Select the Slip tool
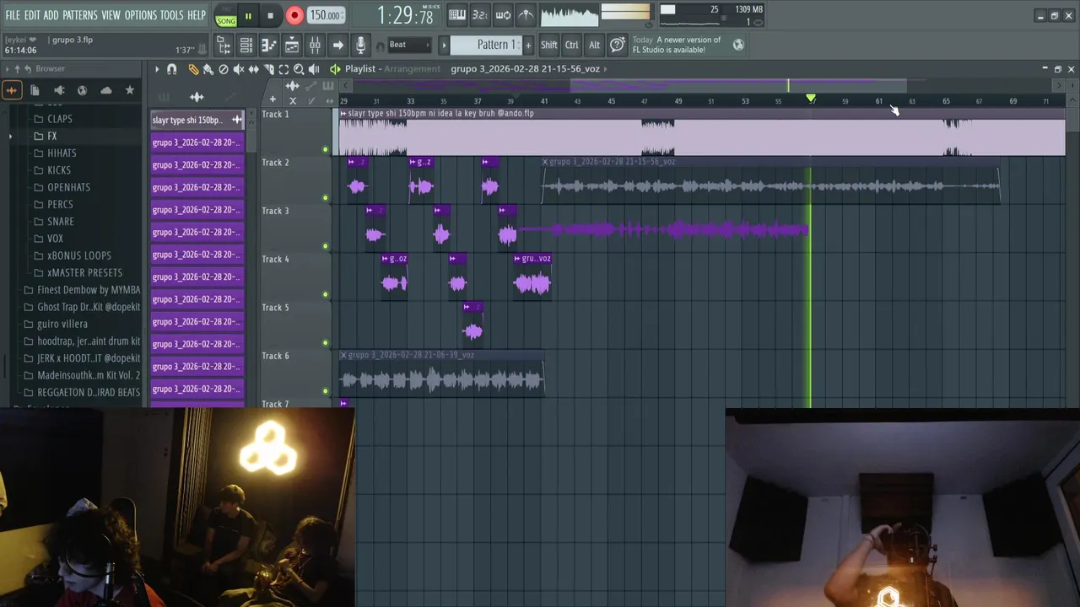 click(253, 69)
